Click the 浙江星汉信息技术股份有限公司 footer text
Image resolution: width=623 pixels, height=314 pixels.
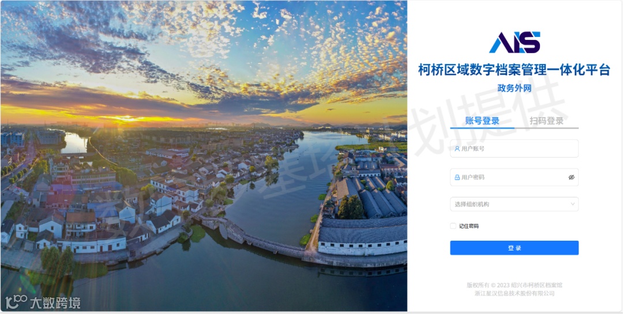(x=515, y=293)
